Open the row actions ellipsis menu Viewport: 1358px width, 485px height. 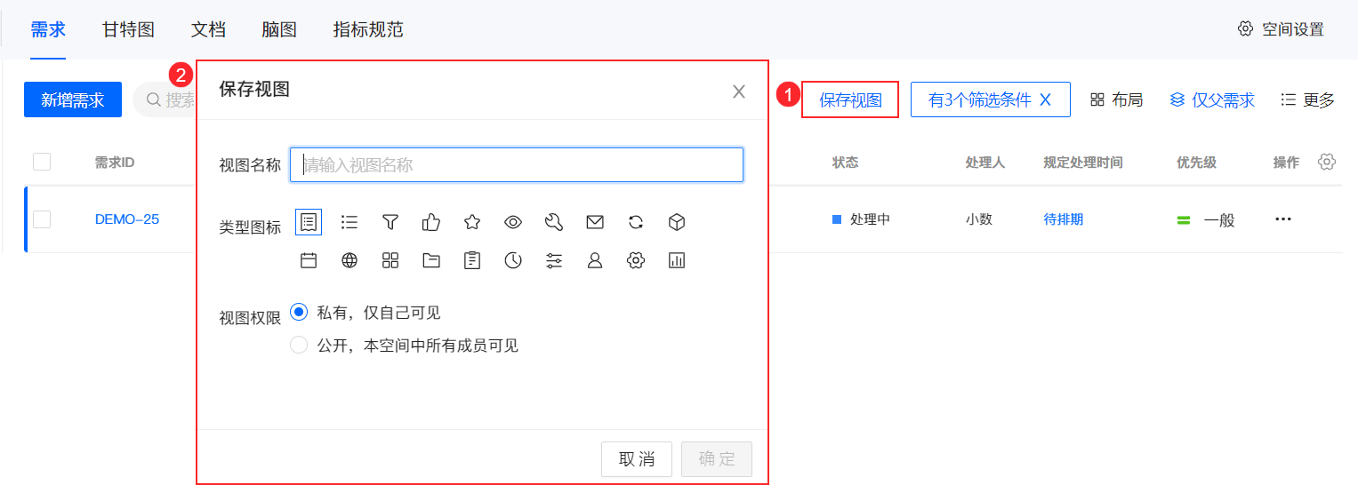(1282, 219)
